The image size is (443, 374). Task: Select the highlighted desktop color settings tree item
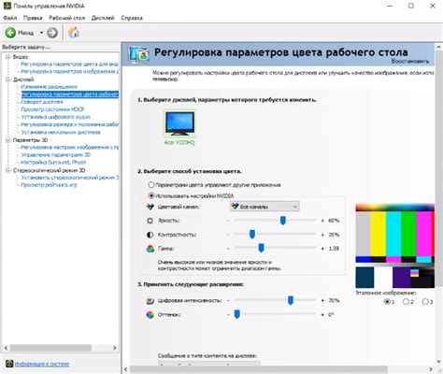(x=70, y=94)
